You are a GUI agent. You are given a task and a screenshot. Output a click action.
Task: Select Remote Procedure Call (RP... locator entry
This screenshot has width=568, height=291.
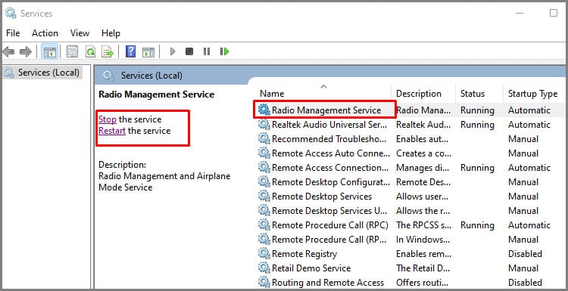click(x=330, y=240)
